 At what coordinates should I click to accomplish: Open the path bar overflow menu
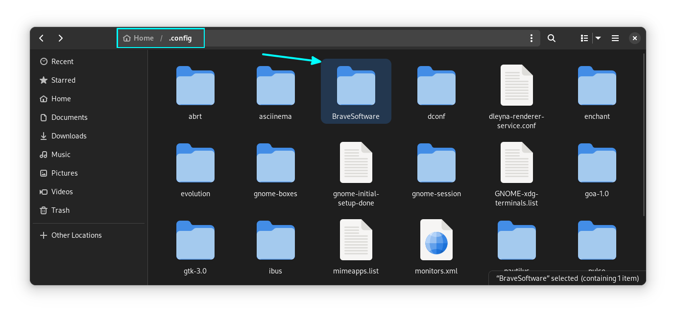(x=531, y=38)
